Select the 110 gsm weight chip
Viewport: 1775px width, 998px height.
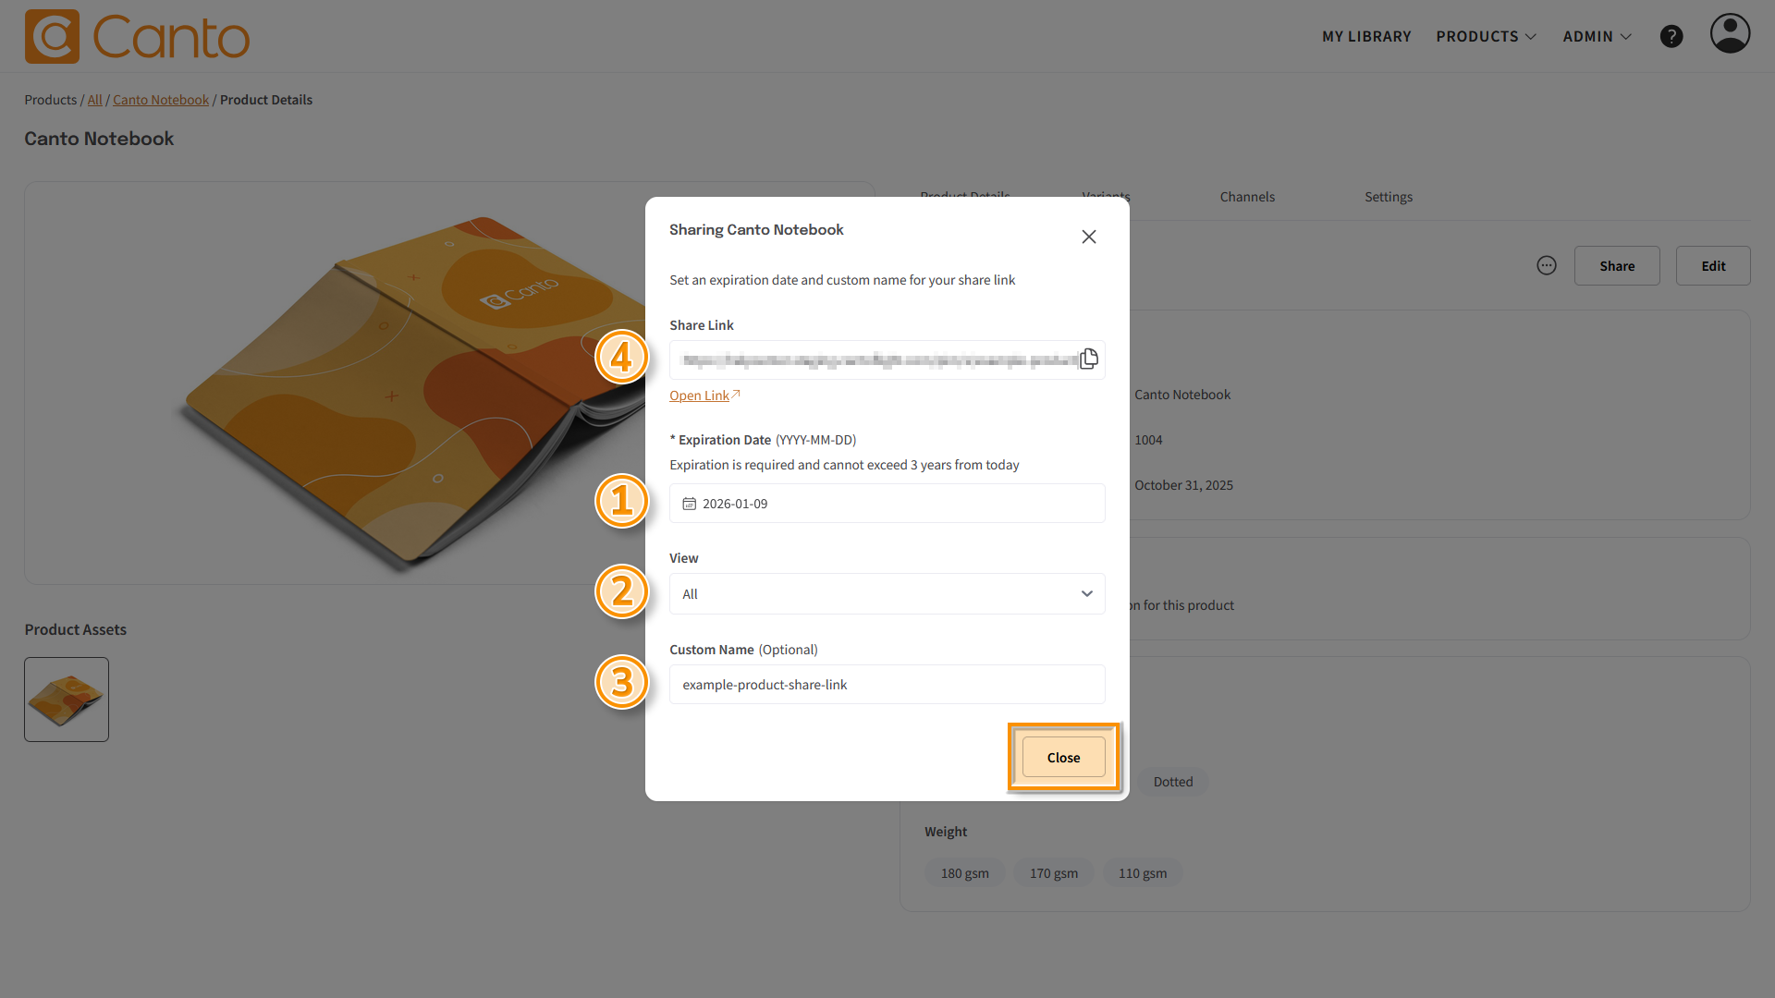(x=1142, y=873)
